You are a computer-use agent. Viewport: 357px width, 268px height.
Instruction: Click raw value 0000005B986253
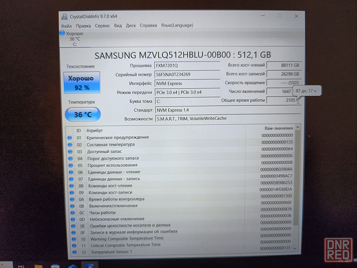(276, 183)
